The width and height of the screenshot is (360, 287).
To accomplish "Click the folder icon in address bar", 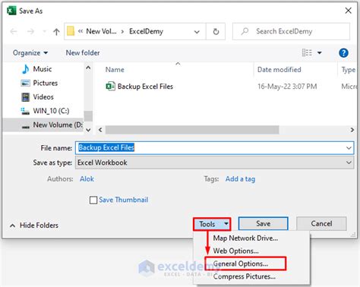I will (71, 31).
